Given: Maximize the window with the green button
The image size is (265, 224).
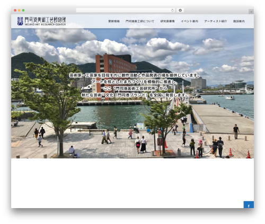Looking at the screenshot, I should point(23,10).
